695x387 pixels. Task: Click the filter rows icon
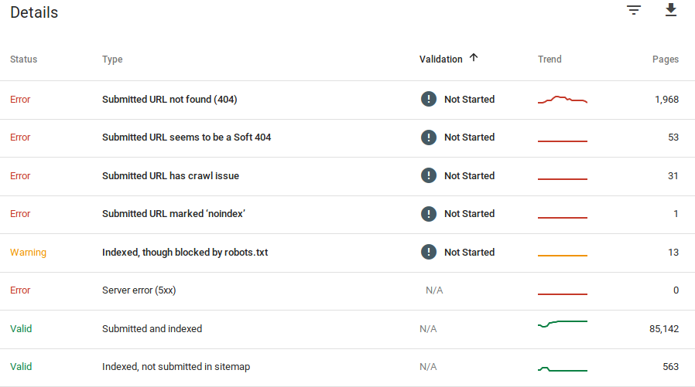pos(634,10)
